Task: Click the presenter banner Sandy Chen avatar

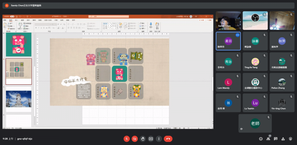Action: [x=7, y=6]
